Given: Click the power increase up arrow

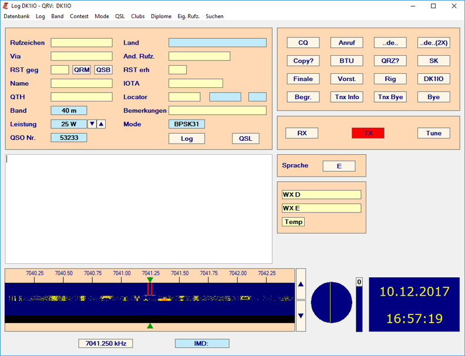Looking at the screenshot, I should (x=101, y=124).
